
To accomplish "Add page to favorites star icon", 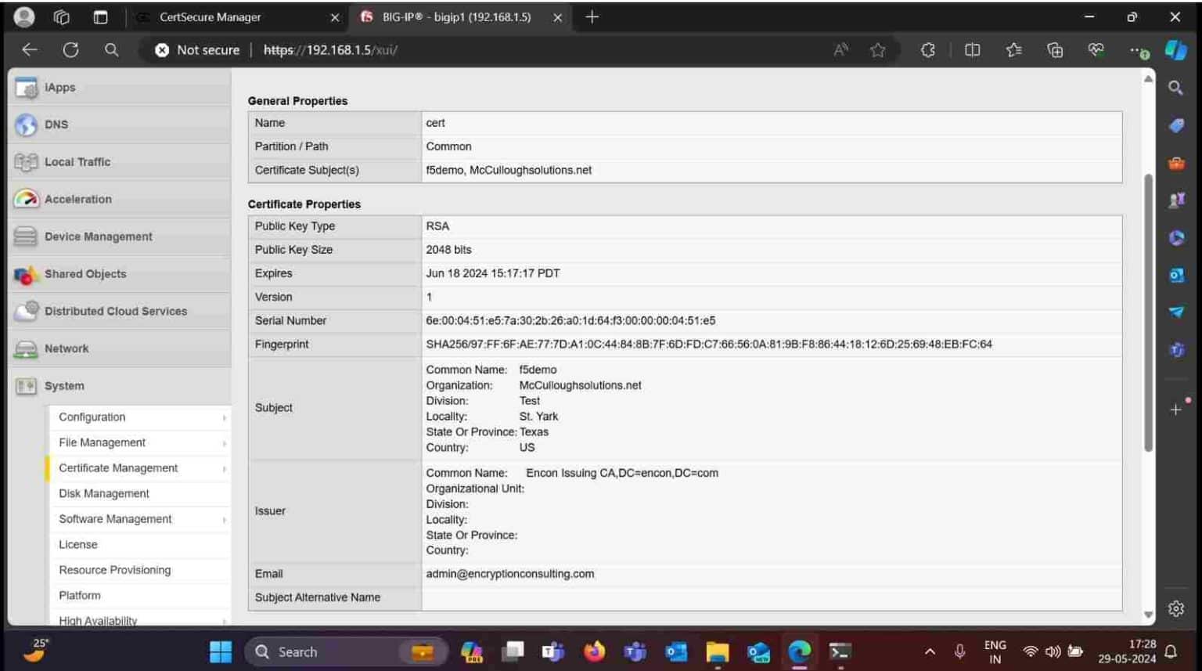I will pyautogui.click(x=877, y=50).
